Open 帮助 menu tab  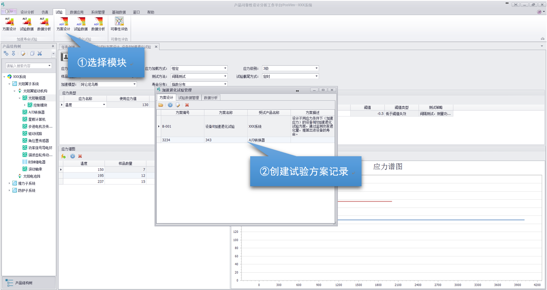(x=151, y=12)
